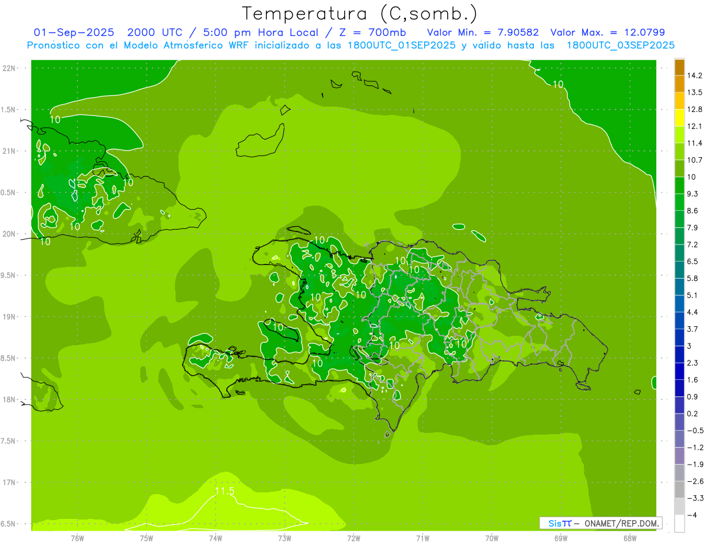Click the '21N' latitude axis label
Screen dimensions: 707x546
tap(9, 151)
